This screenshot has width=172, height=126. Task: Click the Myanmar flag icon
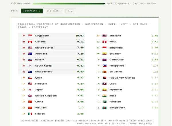(x=104, y=90)
